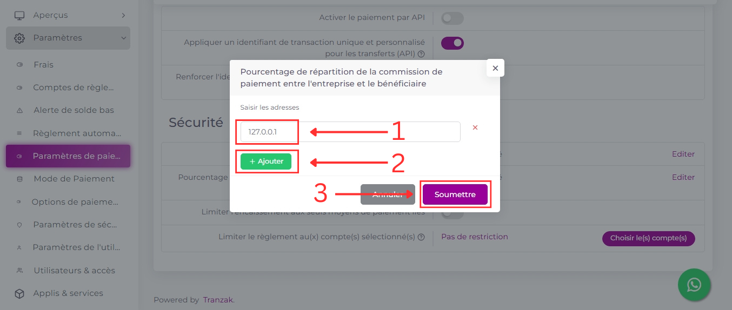The height and width of the screenshot is (310, 732).
Task: Click the Alerte de solde bas warning icon
Action: click(20, 110)
